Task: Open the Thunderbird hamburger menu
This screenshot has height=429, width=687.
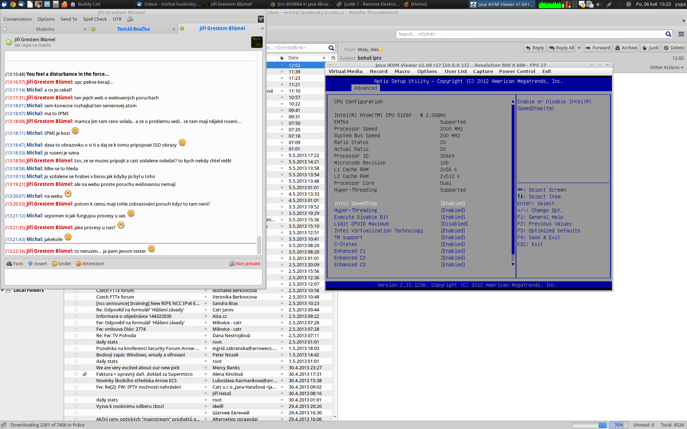Action: coord(681,34)
